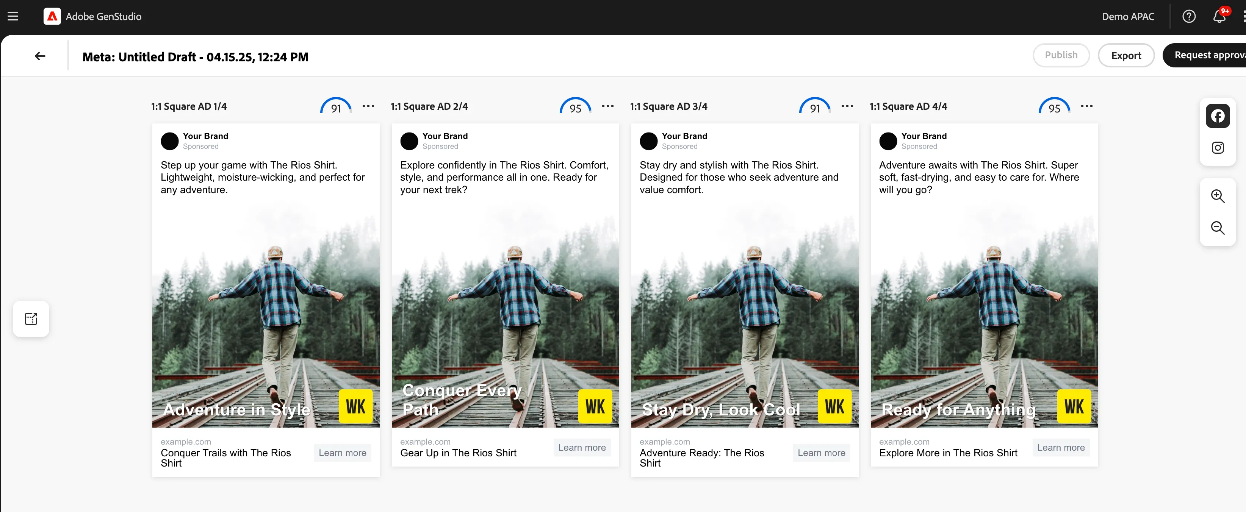Click brand avatar circle on AD 1/4
This screenshot has width=1246, height=512.
click(169, 141)
